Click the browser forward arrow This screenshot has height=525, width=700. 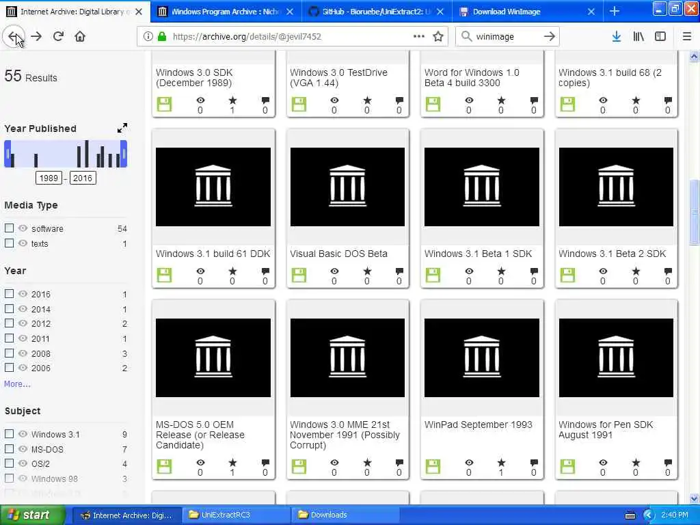(37, 37)
